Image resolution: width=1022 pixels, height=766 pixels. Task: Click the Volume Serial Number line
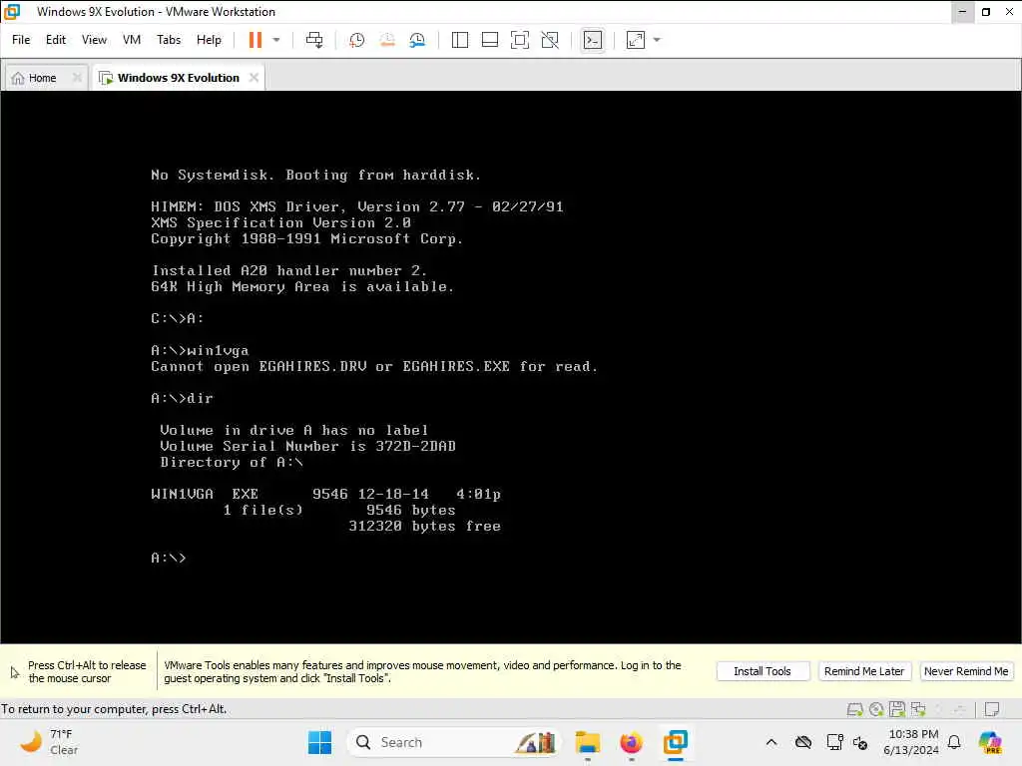click(x=307, y=446)
